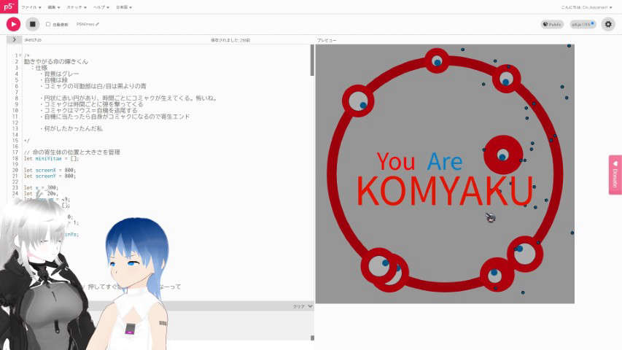622x350 pixels.
Task: Click the code editor vertical scrollbar
Action: click(312, 62)
